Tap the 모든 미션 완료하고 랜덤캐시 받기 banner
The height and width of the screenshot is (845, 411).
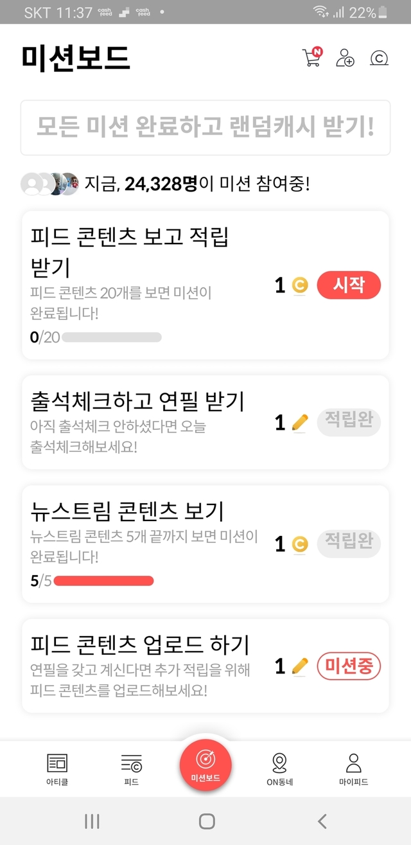tap(205, 127)
